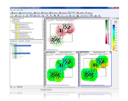This screenshot has height=101, width=128.
Task: Open the File menu
Action: click(11, 10)
